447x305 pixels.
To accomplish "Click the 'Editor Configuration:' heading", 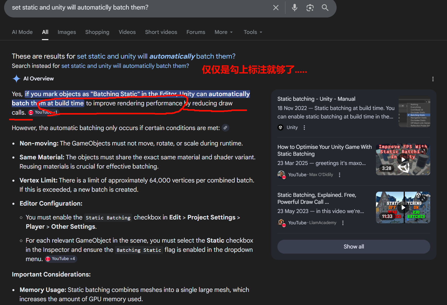I will (x=51, y=204).
